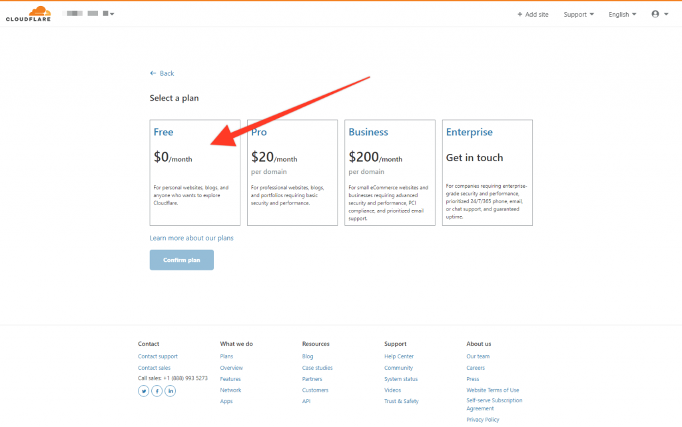Image resolution: width=682 pixels, height=427 pixels.
Task: Open Learn more about our plans
Action: coord(191,238)
